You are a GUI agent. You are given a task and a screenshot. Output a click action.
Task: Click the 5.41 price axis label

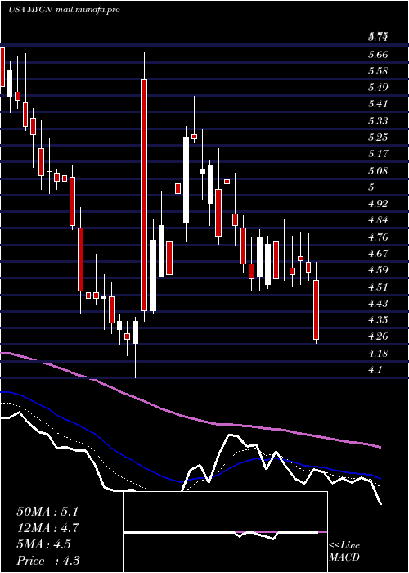click(378, 104)
